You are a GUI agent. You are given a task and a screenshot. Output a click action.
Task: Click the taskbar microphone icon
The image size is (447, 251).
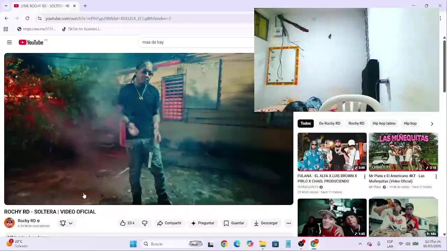[379, 244]
